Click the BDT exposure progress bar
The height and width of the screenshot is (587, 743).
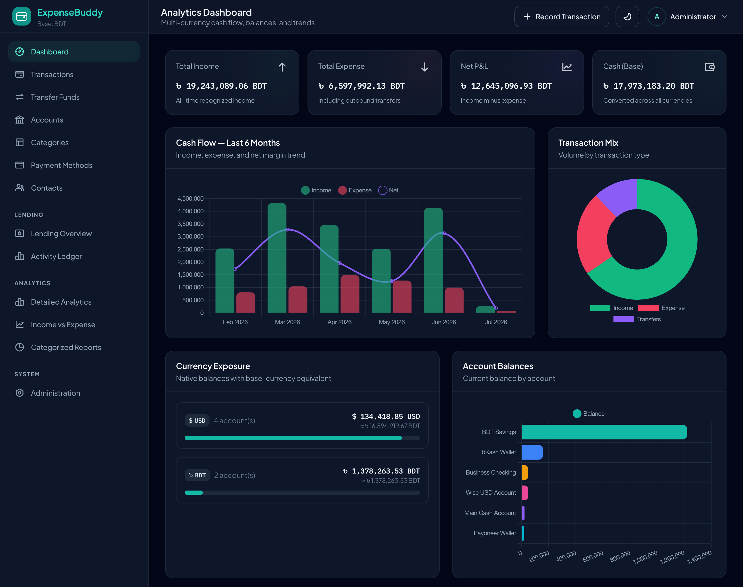(302, 493)
